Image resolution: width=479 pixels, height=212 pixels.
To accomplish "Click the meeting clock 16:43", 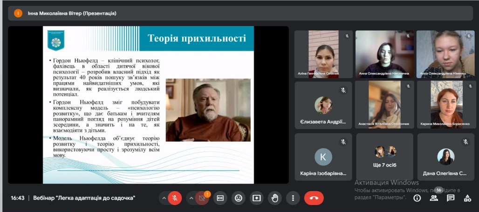I will 17,198.
